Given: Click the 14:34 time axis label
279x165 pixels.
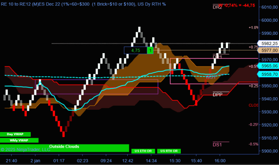Looking at the screenshot, I should [x=151, y=161].
